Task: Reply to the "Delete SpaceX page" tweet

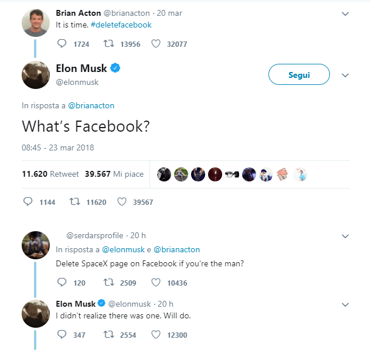Action: pyautogui.click(x=62, y=283)
